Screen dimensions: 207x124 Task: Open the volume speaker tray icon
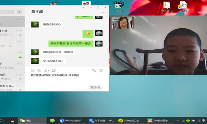pyautogui.click(x=198, y=121)
